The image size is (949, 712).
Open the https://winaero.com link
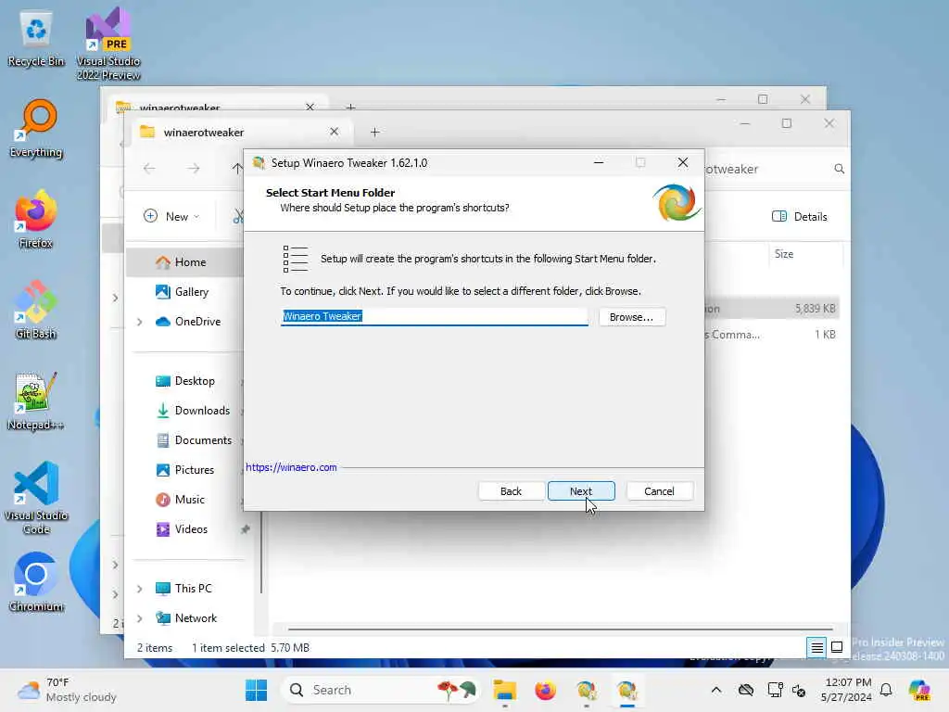pos(291,467)
